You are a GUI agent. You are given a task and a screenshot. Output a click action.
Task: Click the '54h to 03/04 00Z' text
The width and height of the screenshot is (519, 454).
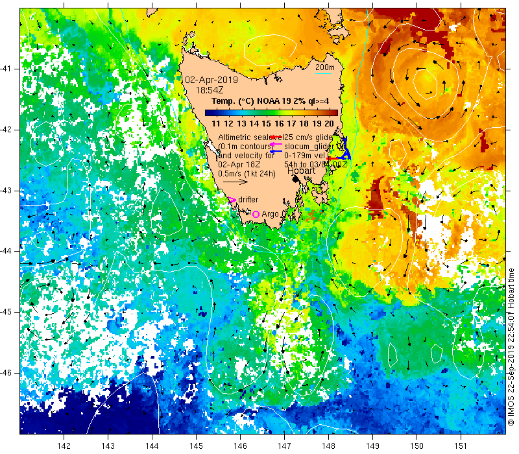pyautogui.click(x=316, y=165)
